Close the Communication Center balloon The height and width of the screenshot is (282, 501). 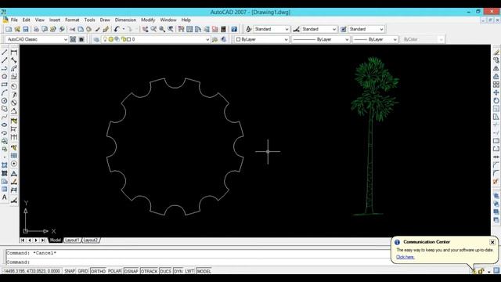[492, 242]
